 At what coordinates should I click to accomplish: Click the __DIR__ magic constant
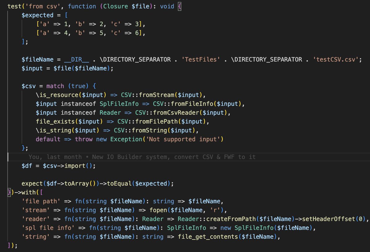(x=77, y=59)
